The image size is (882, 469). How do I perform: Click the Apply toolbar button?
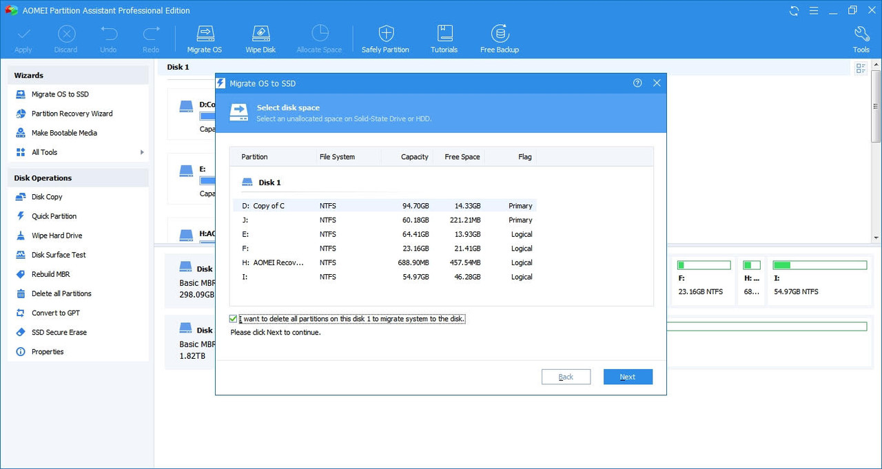coord(23,39)
